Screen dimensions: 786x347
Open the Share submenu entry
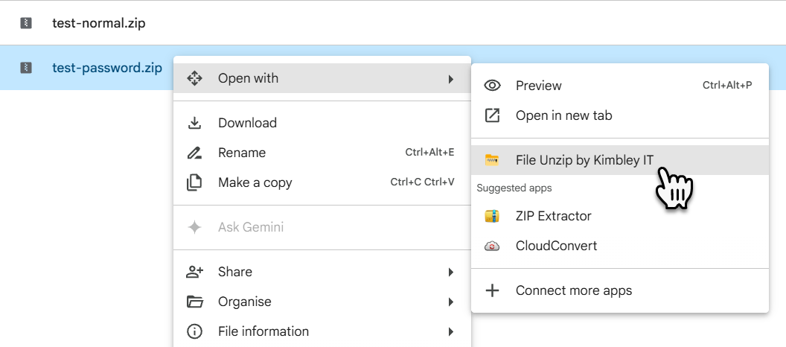[x=322, y=272]
